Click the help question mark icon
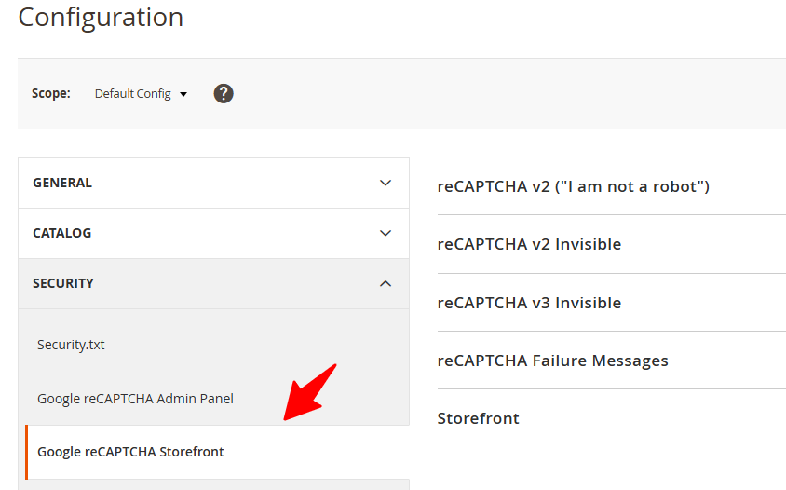This screenshot has height=490, width=786. (224, 93)
